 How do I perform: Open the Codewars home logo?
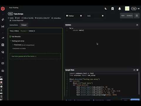coord(3,9)
